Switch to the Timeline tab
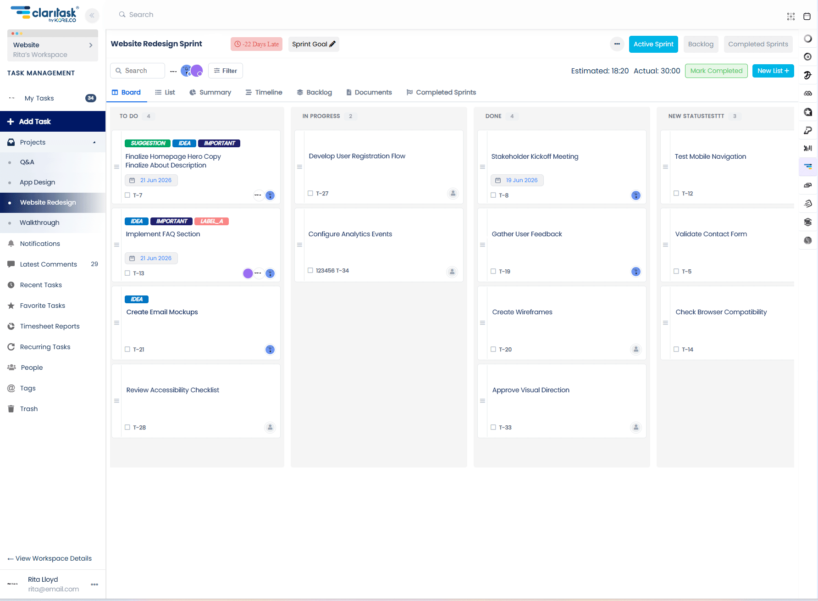This screenshot has width=818, height=601. (x=264, y=92)
